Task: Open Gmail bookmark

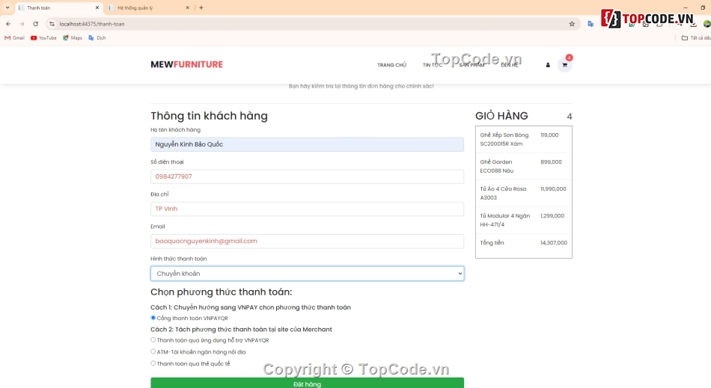Action: 14,38
